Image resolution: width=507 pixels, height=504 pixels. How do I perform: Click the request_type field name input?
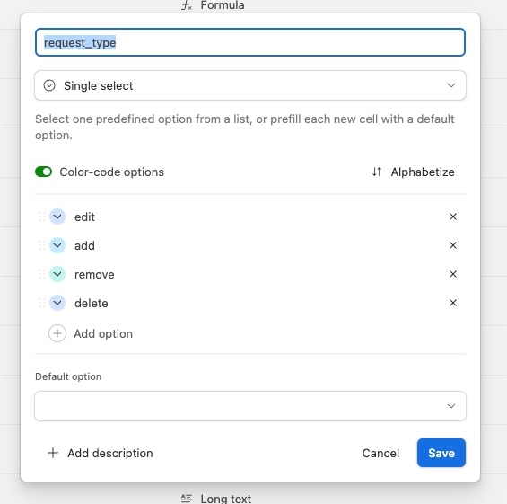[250, 42]
